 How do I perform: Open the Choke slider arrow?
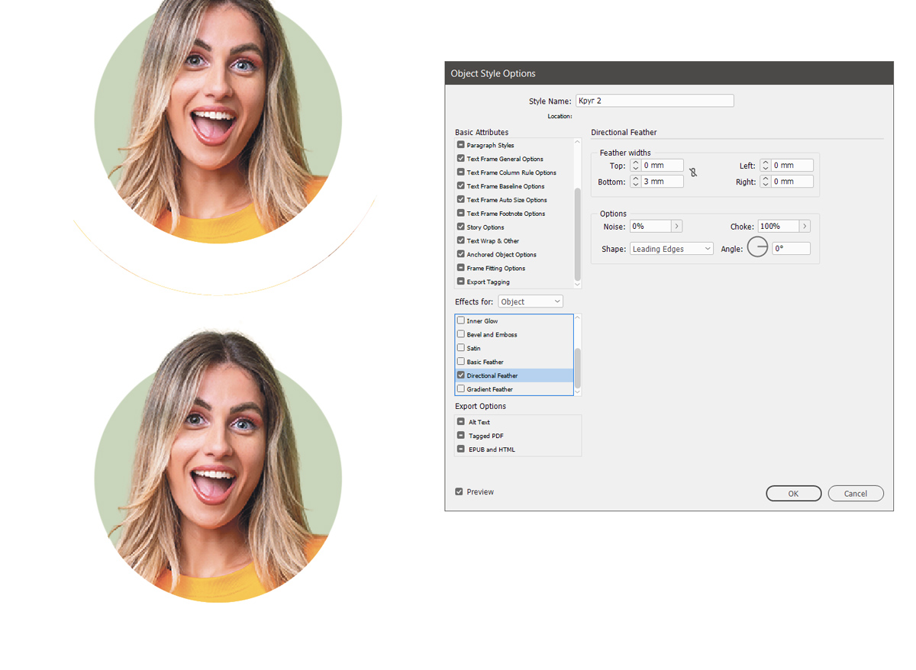[805, 227]
